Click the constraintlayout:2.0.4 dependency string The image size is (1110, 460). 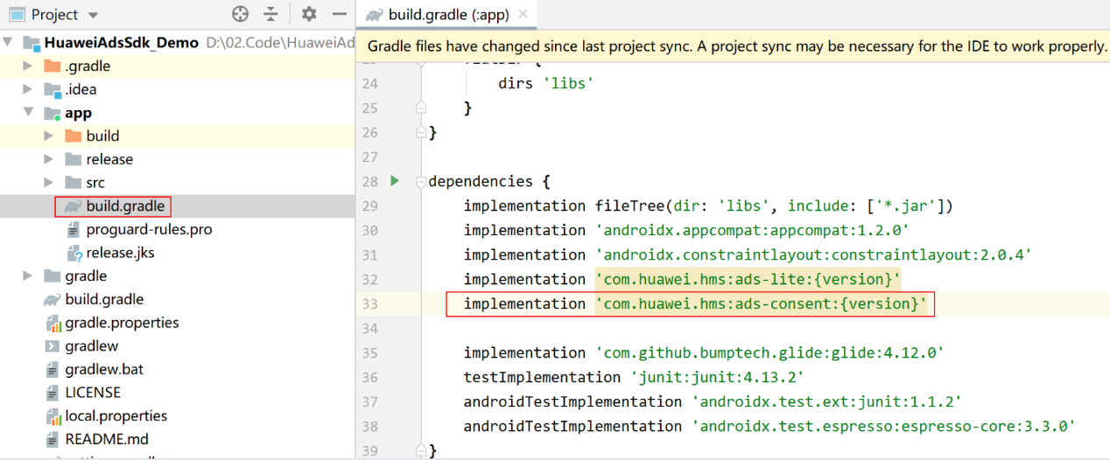(x=813, y=254)
